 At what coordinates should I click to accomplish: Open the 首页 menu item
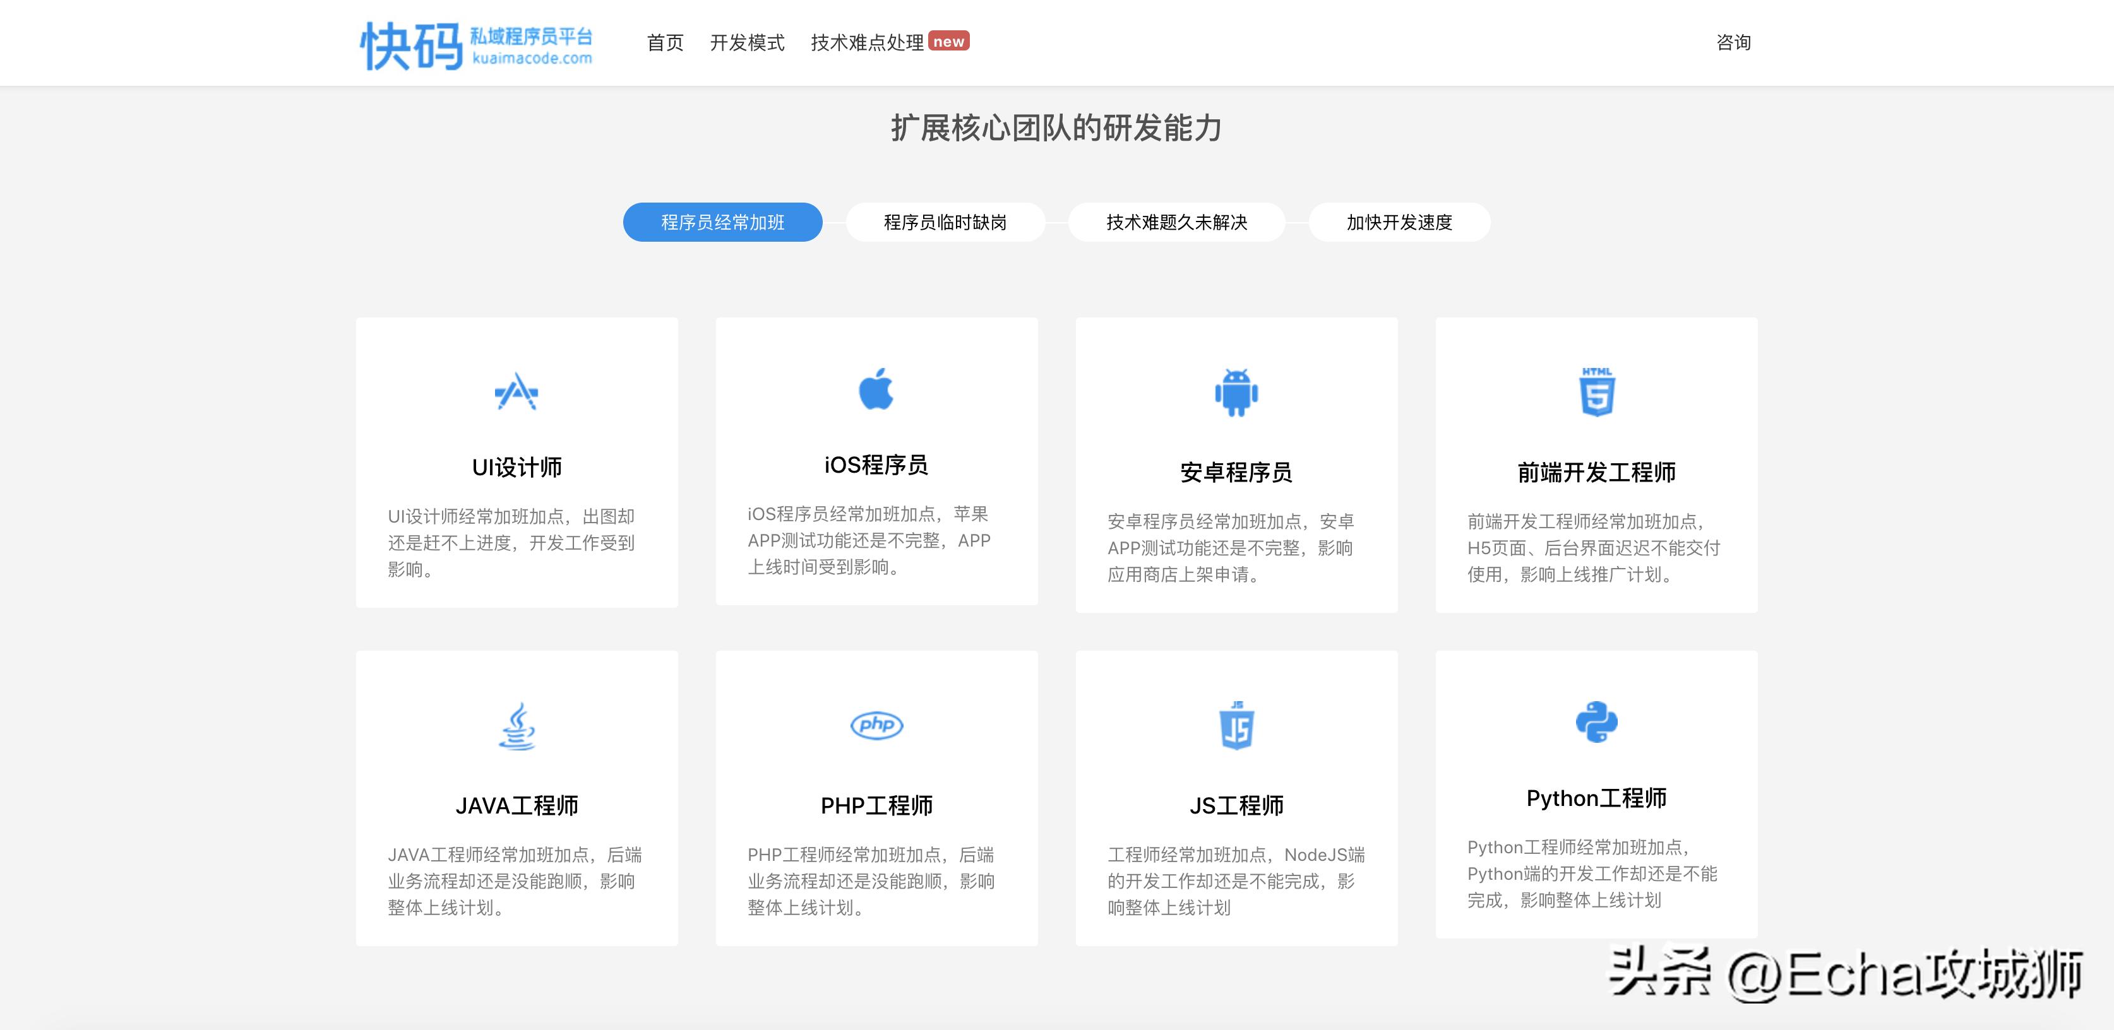click(x=666, y=43)
